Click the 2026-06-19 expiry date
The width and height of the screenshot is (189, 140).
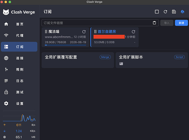click(x=78, y=42)
